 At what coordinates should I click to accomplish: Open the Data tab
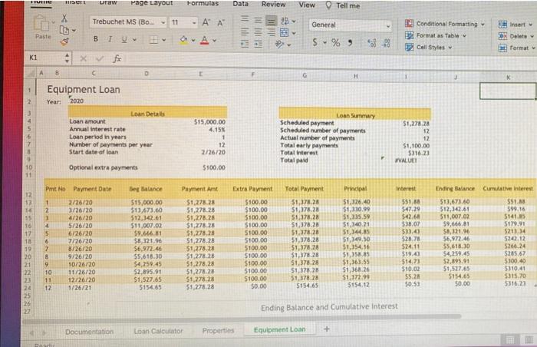(240, 4)
